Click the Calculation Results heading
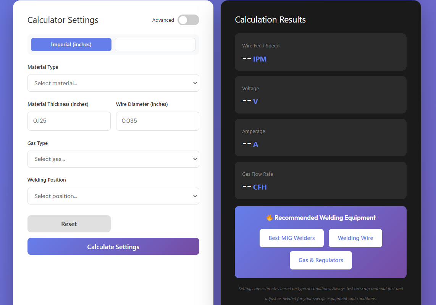 270,19
